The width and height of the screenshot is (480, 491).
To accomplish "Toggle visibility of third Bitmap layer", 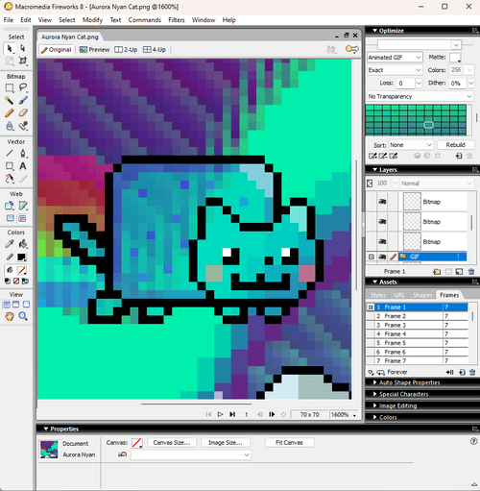I will [x=382, y=241].
